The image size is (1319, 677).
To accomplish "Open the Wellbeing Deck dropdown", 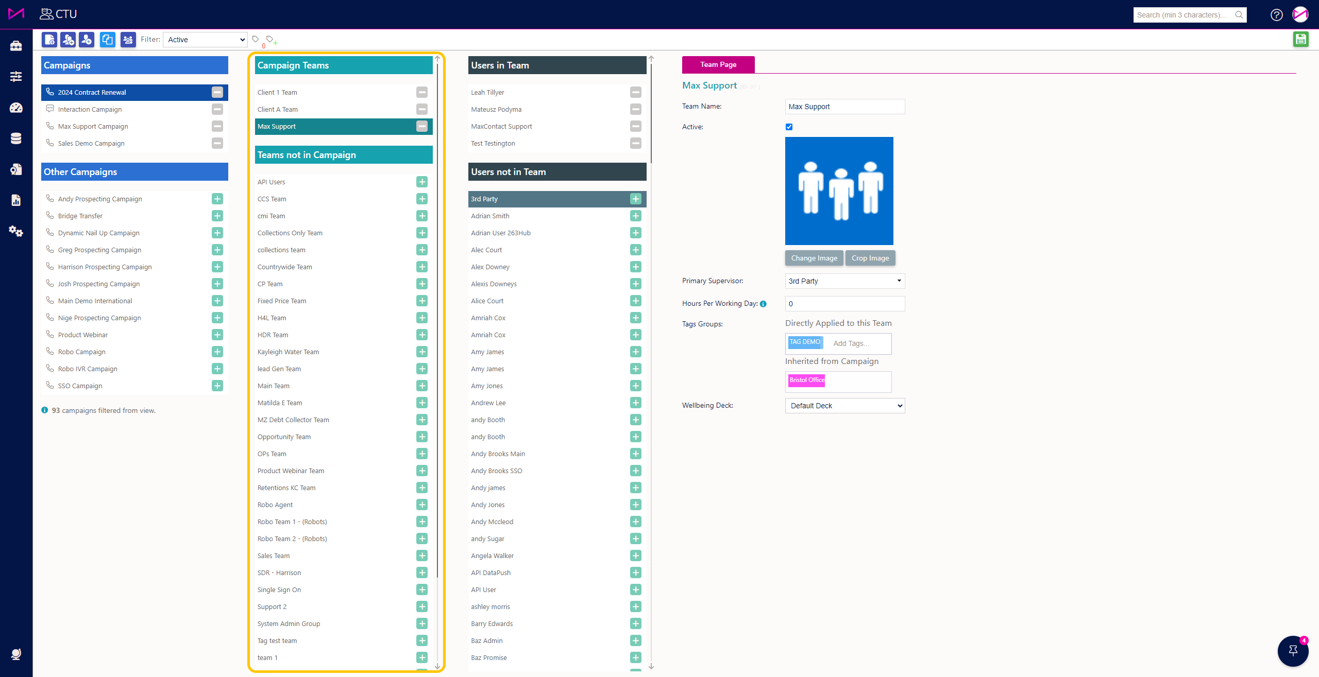I will [844, 406].
